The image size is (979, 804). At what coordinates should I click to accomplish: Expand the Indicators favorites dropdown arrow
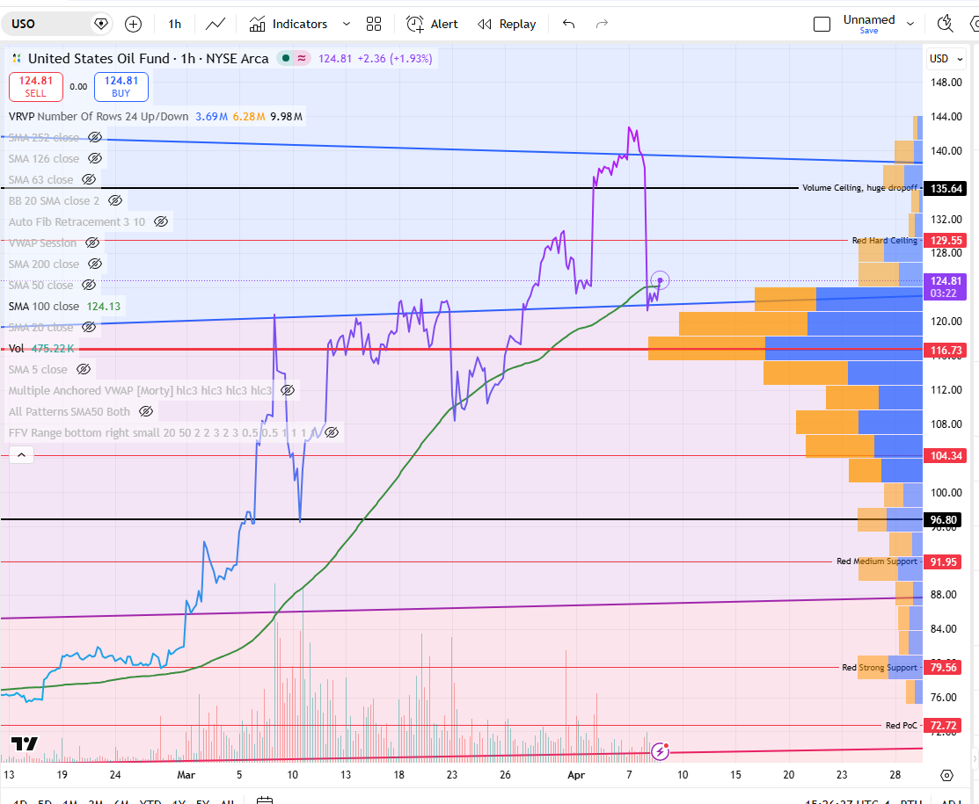point(347,25)
